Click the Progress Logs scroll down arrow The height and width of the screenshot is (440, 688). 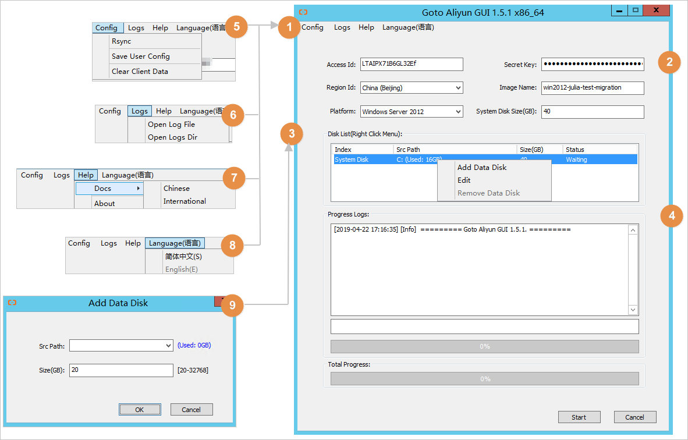(633, 310)
